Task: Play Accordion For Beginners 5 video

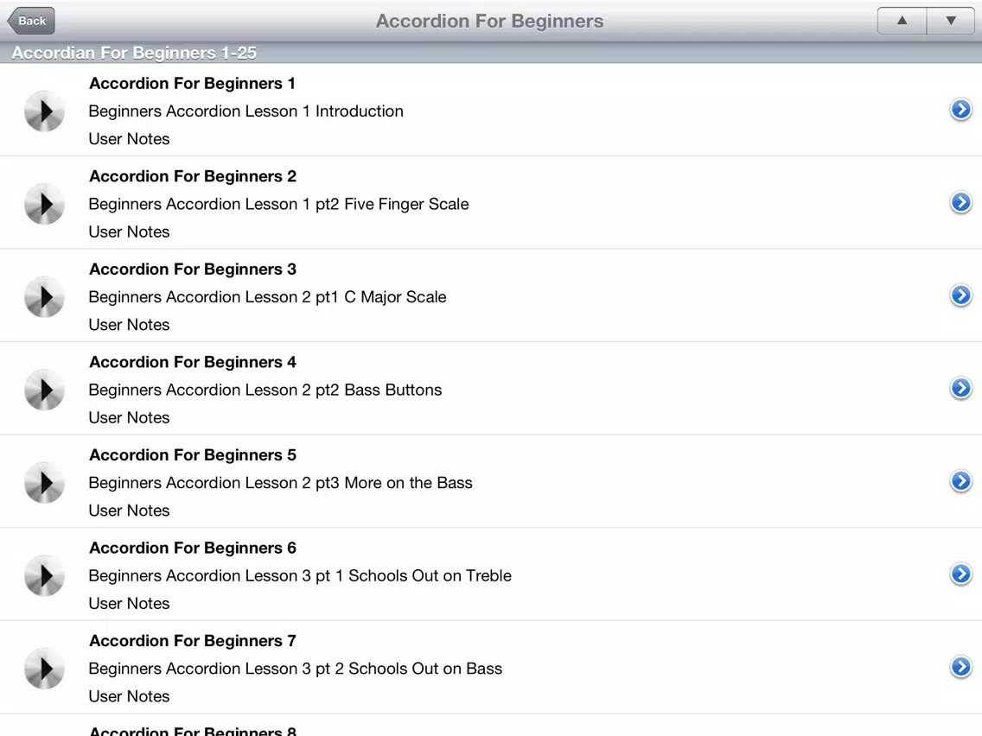Action: click(x=44, y=483)
